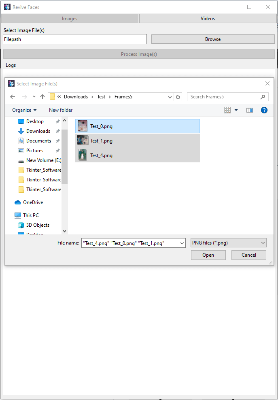Switch to the Videos tab
This screenshot has width=278, height=400.
pyautogui.click(x=208, y=19)
